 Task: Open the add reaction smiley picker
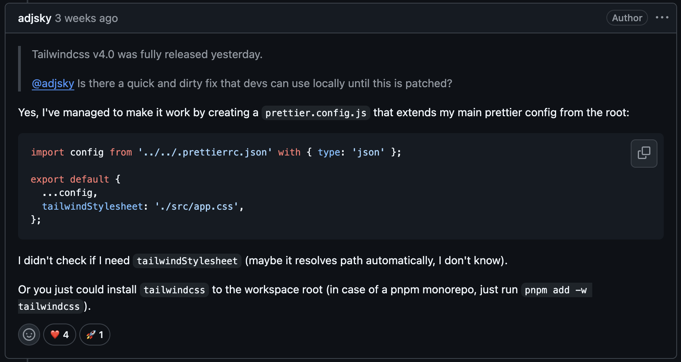pos(29,335)
